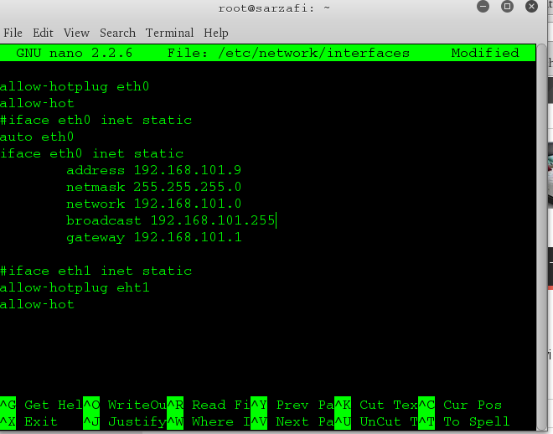Viewport: 553px width, 434px height.
Task: Click the 'Modified' status in nano header
Action: click(x=485, y=53)
